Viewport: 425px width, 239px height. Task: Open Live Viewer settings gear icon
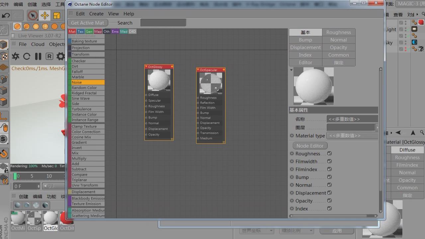point(60,56)
